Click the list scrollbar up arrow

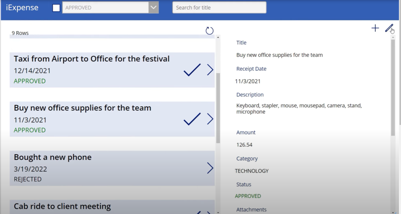[218, 37]
